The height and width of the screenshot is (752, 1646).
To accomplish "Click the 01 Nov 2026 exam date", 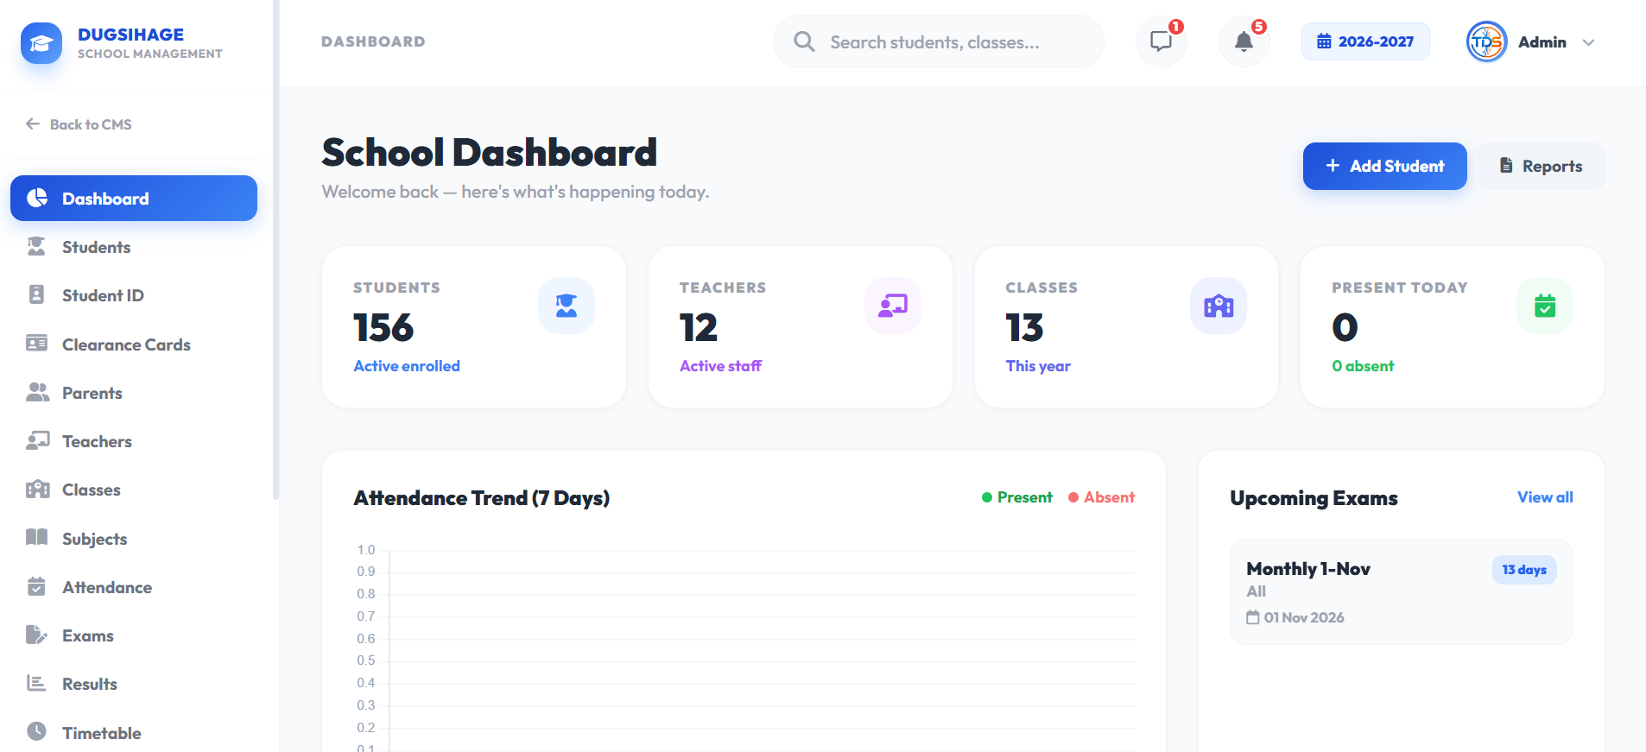I will (x=1295, y=617).
